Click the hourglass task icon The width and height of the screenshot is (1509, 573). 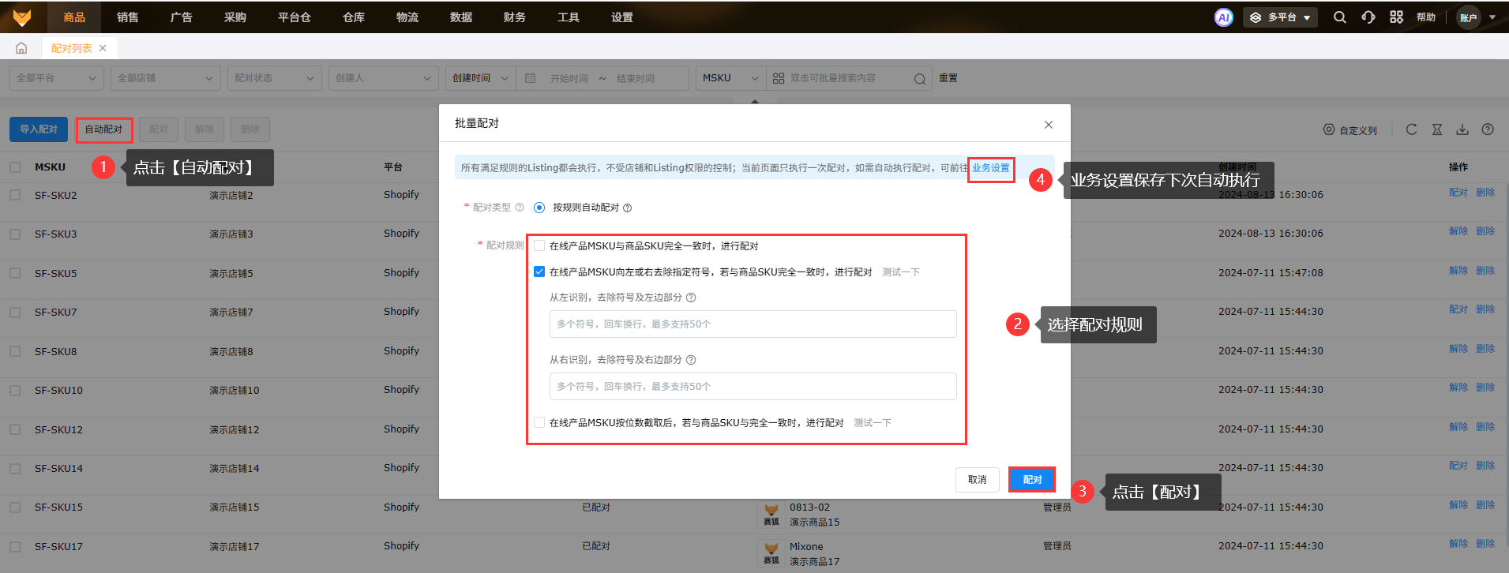tap(1437, 129)
